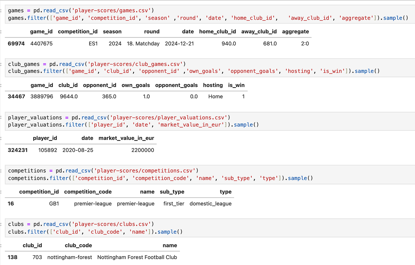Screen dimensions: 415x265
Task: Click the game_id value 4407675
Action: pyautogui.click(x=41, y=44)
